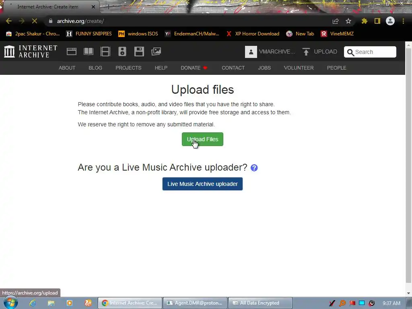Screen dimensions: 412x309
Task: Click the magnifier tray icon
Action: point(342,303)
